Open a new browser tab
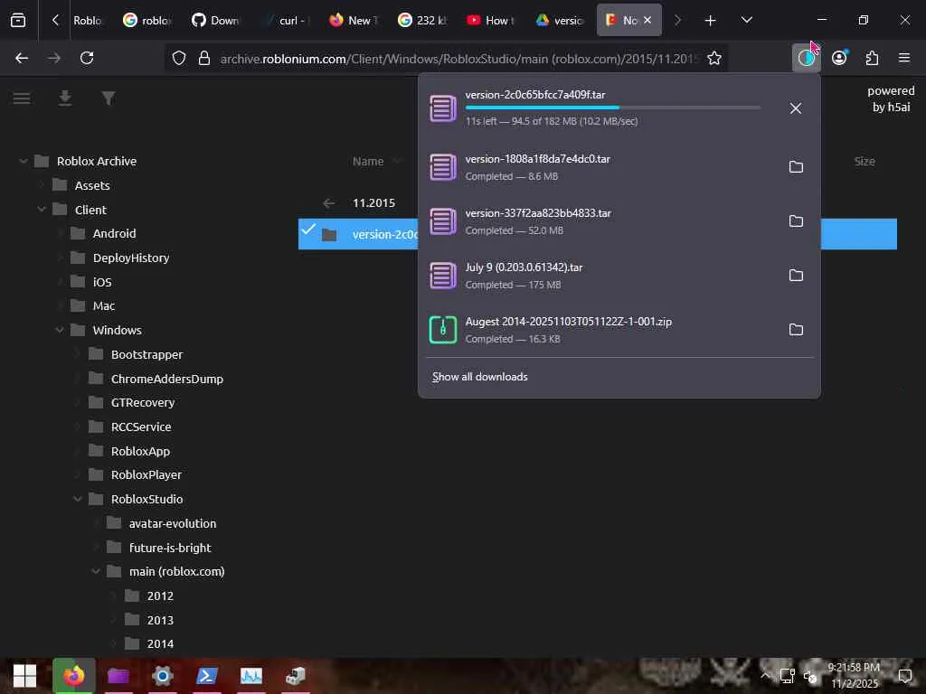This screenshot has width=926, height=694. pos(710,21)
